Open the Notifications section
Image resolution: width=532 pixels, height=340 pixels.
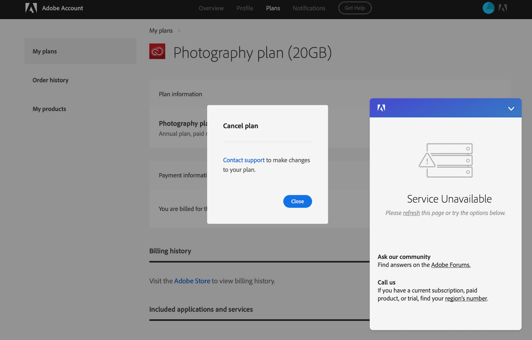309,8
